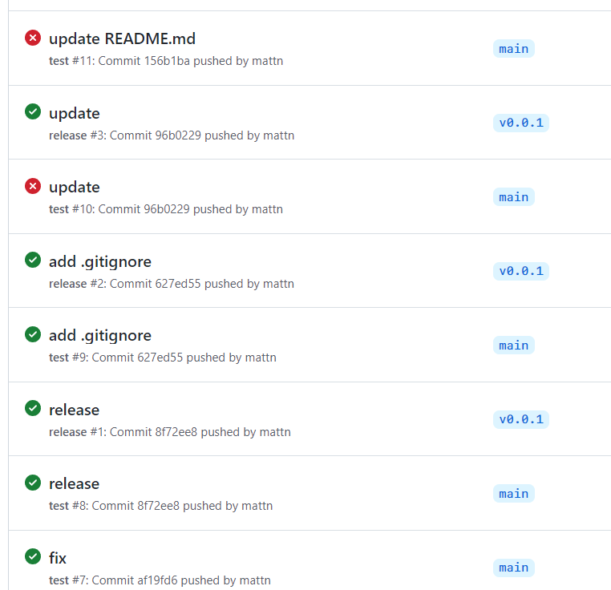Open the 'release' run release #1
Image resolution: width=611 pixels, height=590 pixels.
(74, 410)
